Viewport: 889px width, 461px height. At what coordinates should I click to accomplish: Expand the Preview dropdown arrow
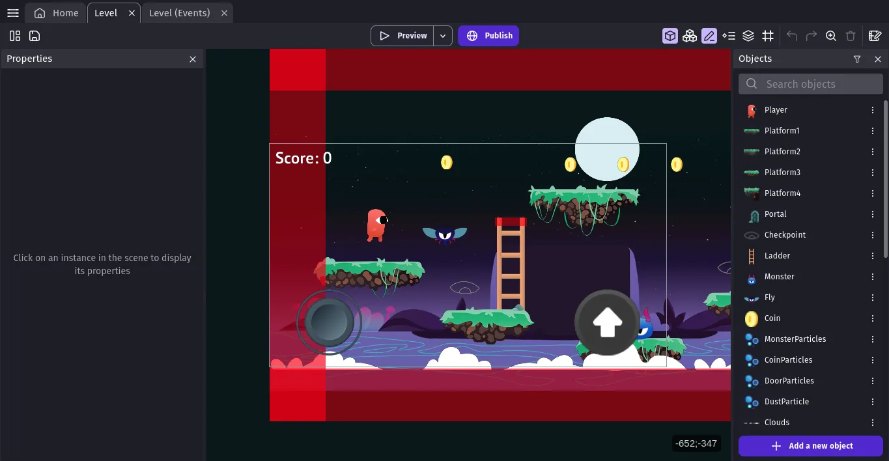443,36
